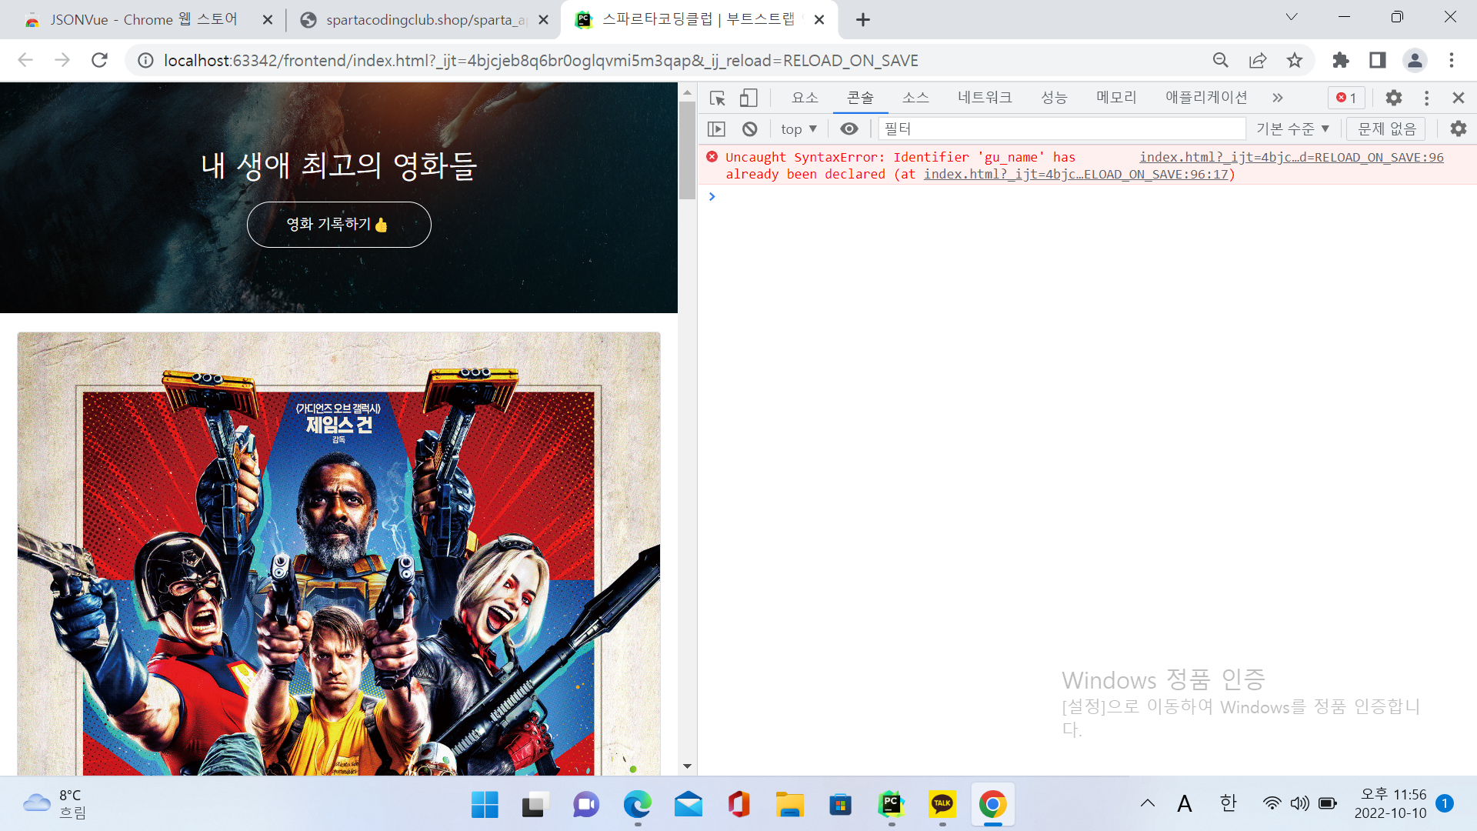Open the clock showing 오후 11:56
The image size is (1477, 831).
point(1392,803)
